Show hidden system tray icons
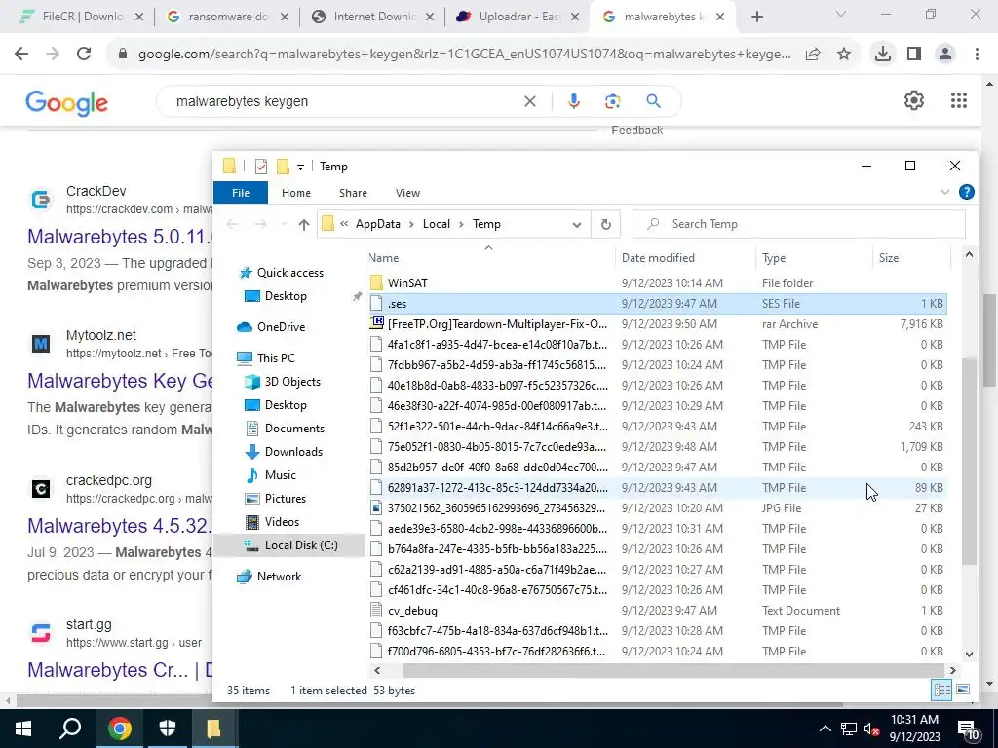Viewport: 998px width, 748px height. click(825, 729)
